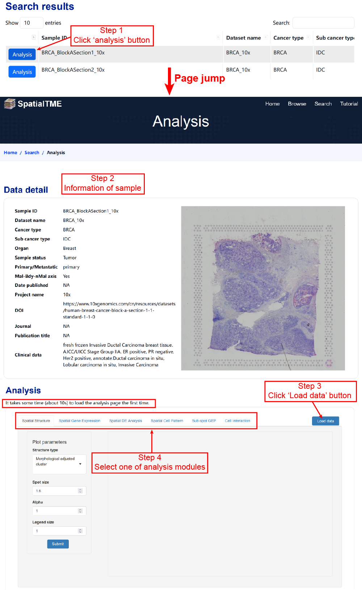The width and height of the screenshot is (362, 590).
Task: Click Analysis button for BRCA_BlockASection1_10x
Action: [x=22, y=54]
